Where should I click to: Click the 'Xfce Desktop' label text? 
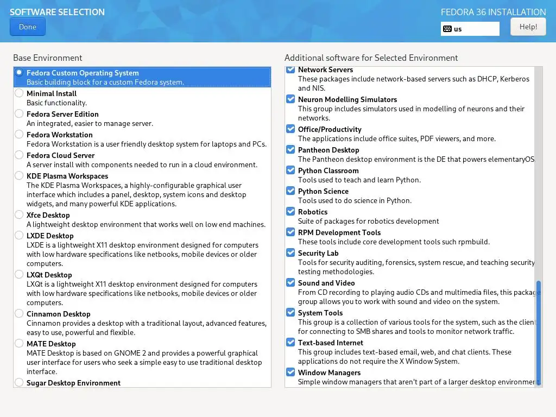(48, 215)
